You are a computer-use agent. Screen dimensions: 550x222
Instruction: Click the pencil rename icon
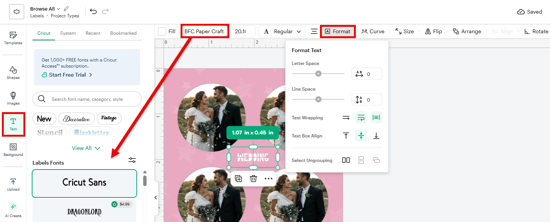coord(66,9)
